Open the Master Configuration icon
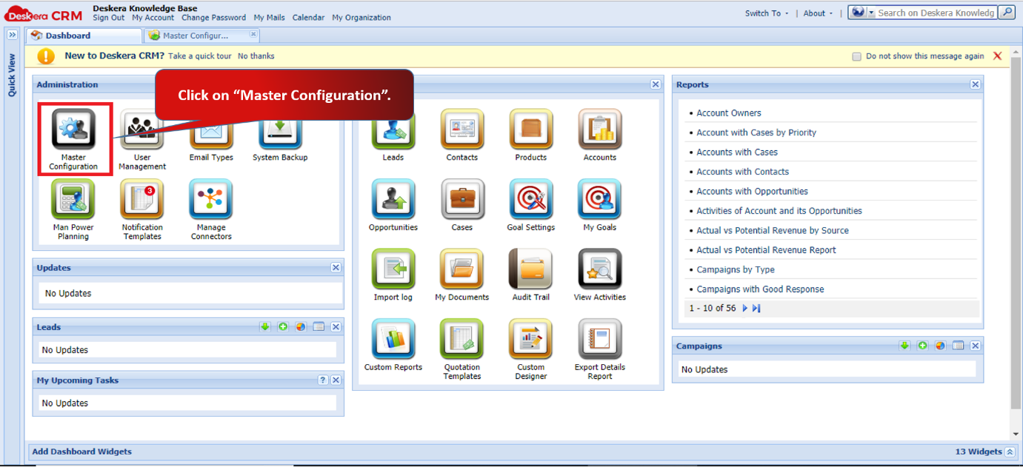 click(73, 130)
